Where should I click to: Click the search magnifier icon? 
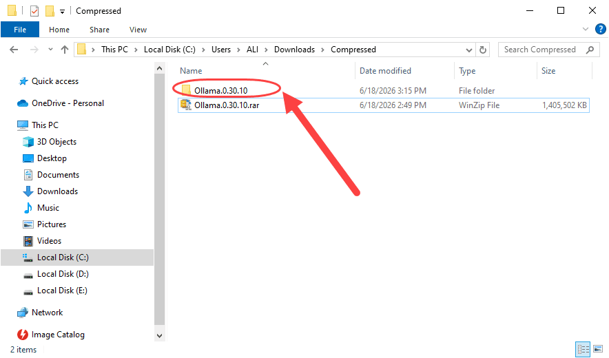[590, 50]
